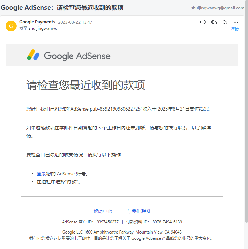This screenshot has width=248, height=249.
Task: Click the final notice line 我们向您发送这封重要的电子邮件
Action: tap(121, 238)
